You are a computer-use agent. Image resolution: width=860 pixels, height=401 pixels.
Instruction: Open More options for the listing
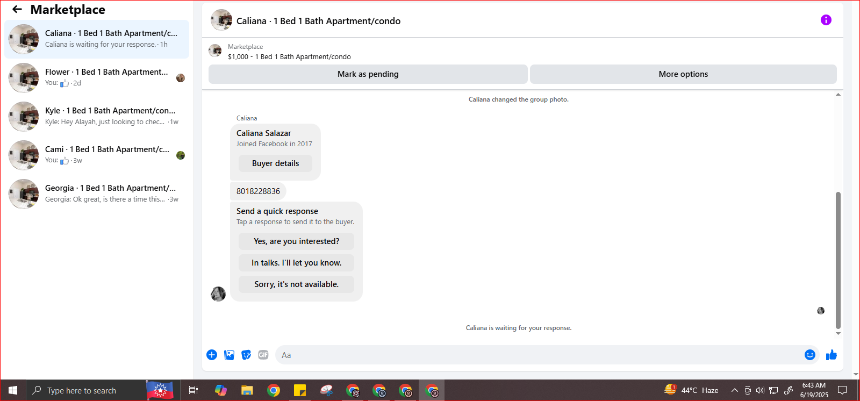pos(683,74)
